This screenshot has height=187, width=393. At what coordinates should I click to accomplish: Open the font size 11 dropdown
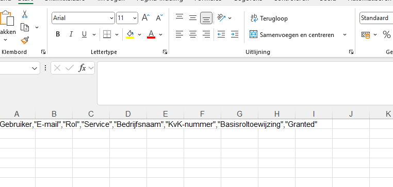point(135,18)
